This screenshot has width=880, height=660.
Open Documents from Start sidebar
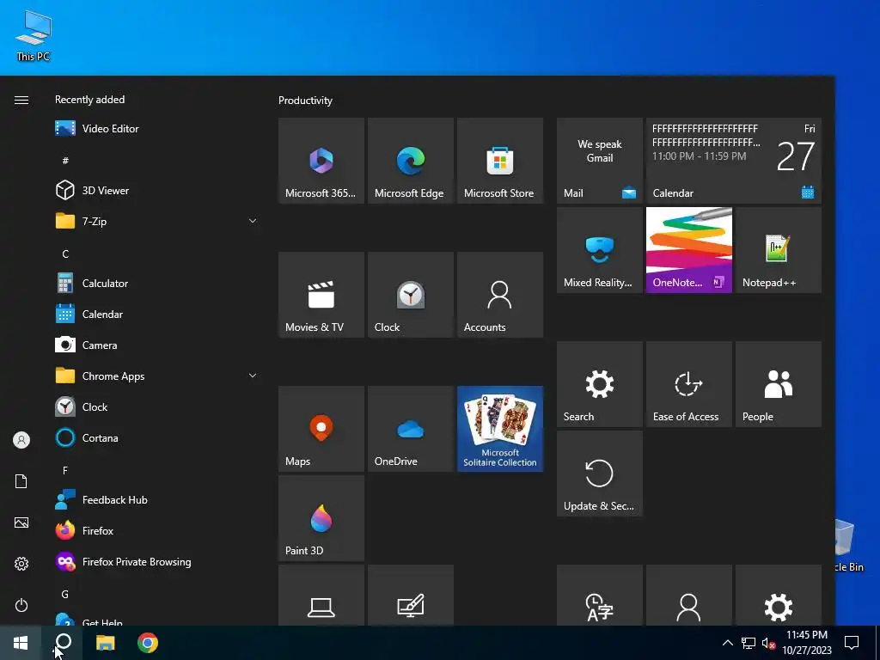click(x=21, y=481)
